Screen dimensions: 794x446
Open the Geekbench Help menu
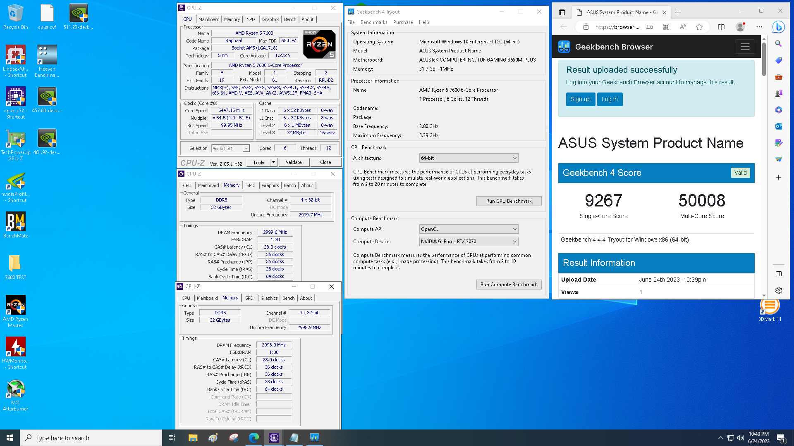coord(424,22)
